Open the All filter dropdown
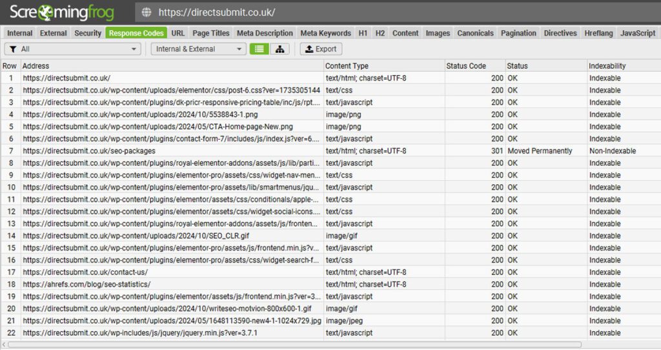The width and height of the screenshot is (661, 350). pos(72,49)
